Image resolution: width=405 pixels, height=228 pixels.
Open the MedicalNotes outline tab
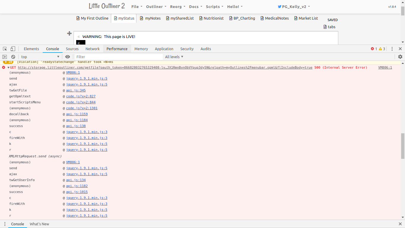[x=275, y=18]
